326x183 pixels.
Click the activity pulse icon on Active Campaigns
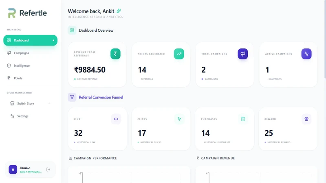pyautogui.click(x=306, y=54)
